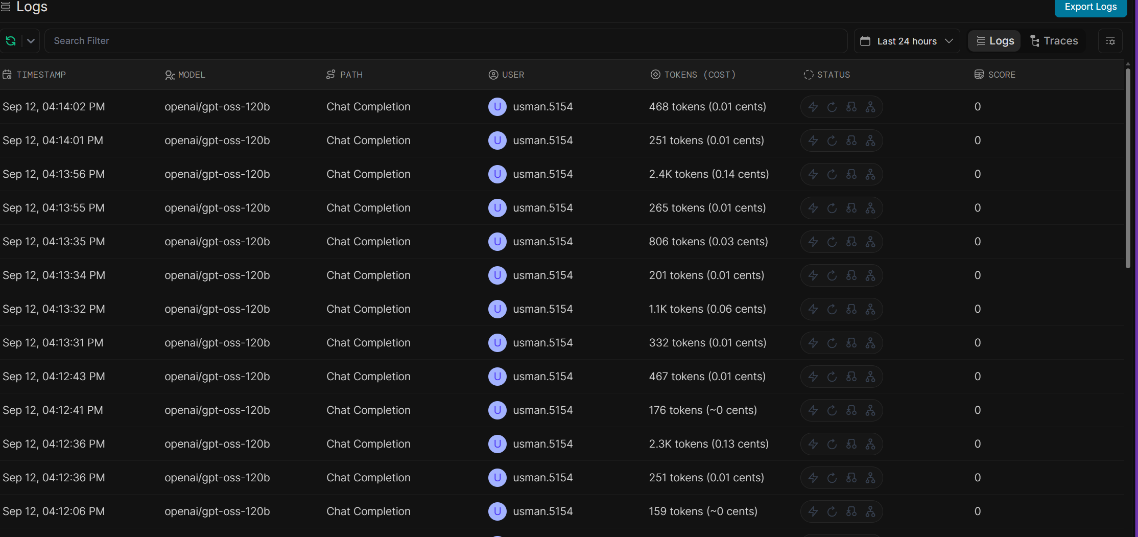Viewport: 1138px width, 537px height.
Task: Click hierarchy tree icon in 04:13:34 PM row
Action: (870, 275)
